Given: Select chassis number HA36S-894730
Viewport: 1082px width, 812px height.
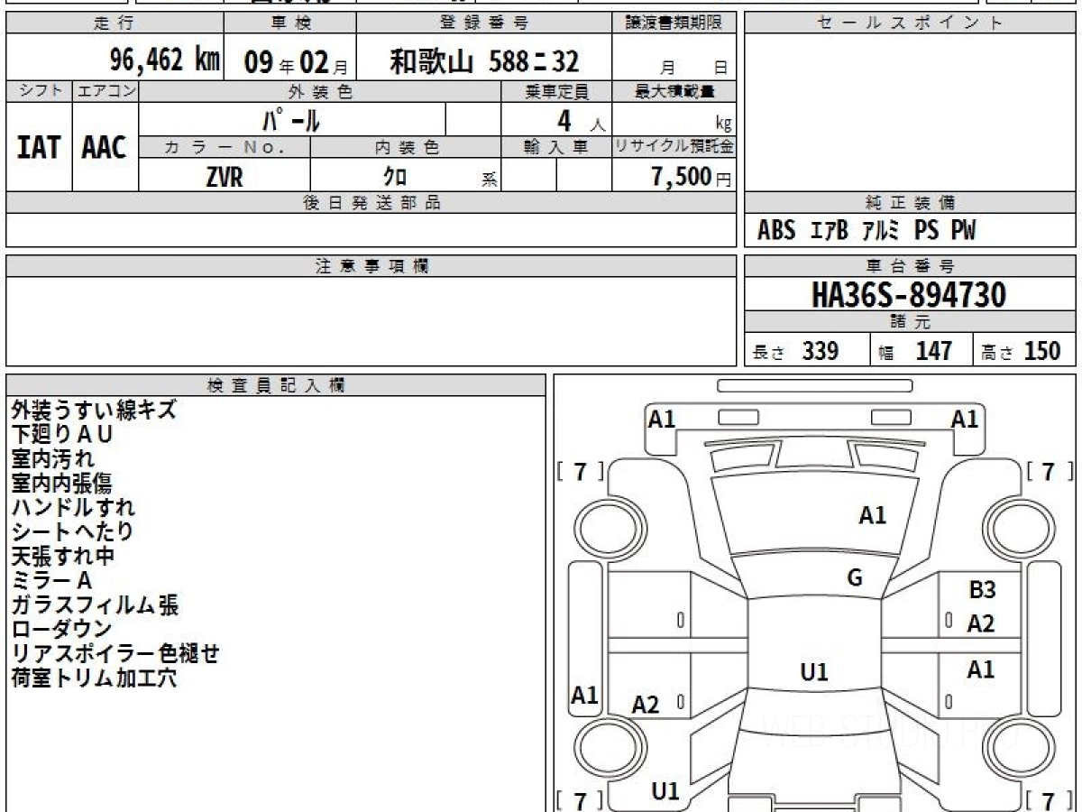Looking at the screenshot, I should 909,295.
